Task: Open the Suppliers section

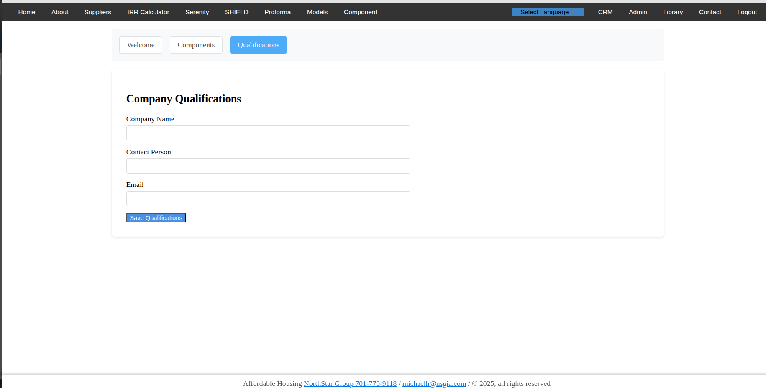Action: click(x=97, y=12)
